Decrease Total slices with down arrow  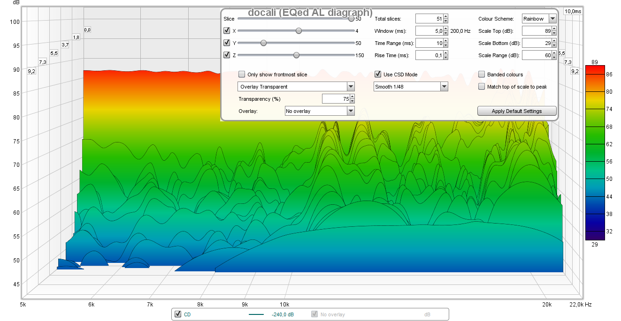coord(446,21)
